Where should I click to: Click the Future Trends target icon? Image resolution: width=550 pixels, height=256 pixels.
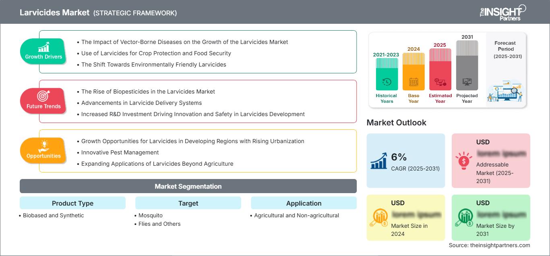coord(43,96)
